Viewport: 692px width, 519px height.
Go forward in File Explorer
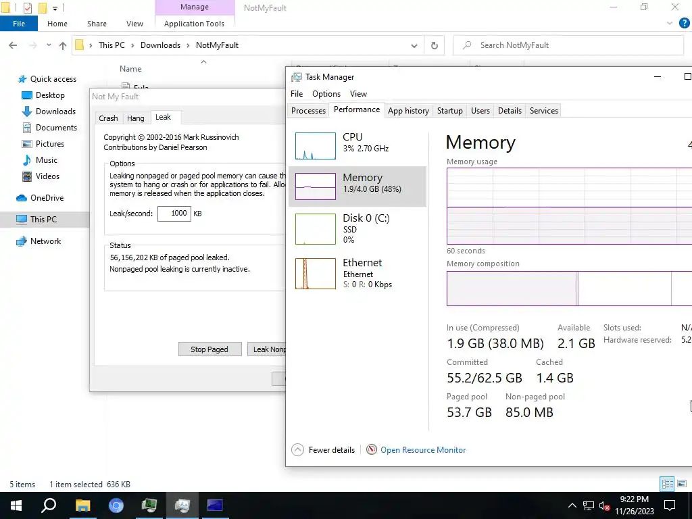32,45
